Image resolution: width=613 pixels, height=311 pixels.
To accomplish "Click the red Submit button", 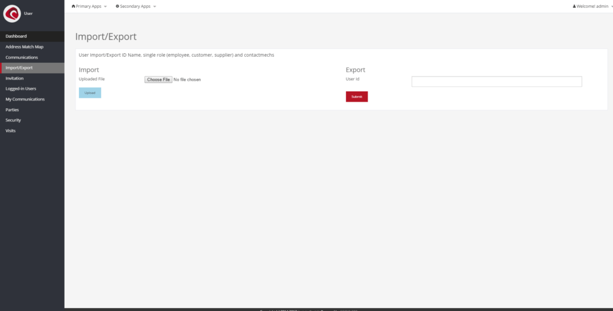I will [357, 96].
